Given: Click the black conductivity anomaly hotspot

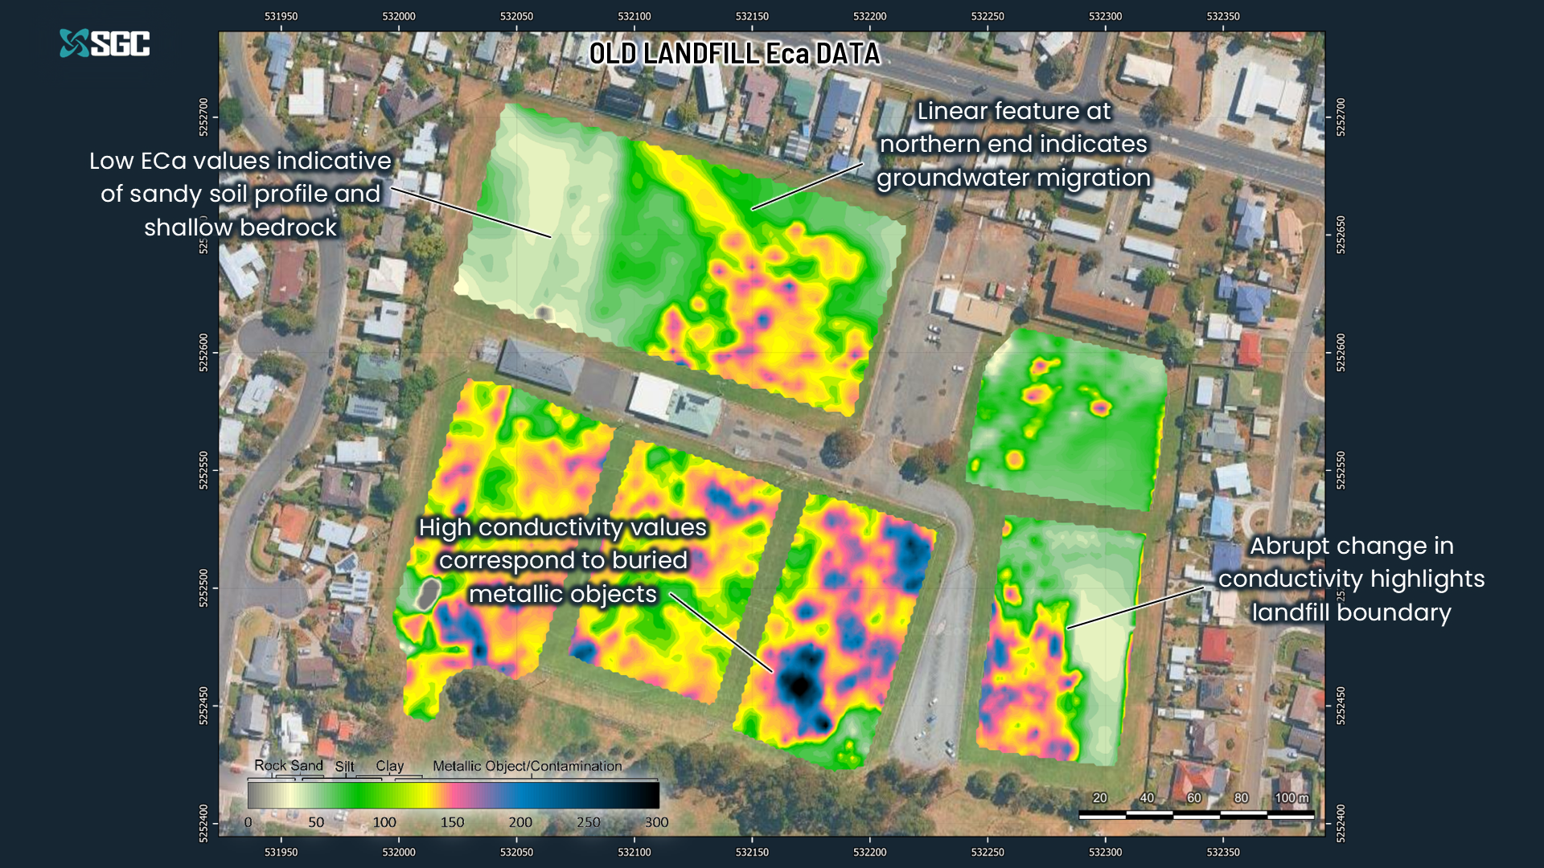Looking at the screenshot, I should (799, 686).
